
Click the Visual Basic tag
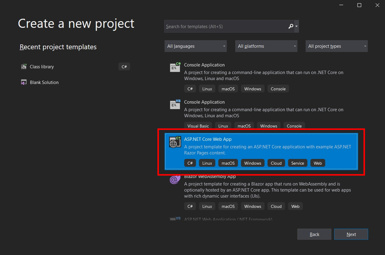pos(198,126)
